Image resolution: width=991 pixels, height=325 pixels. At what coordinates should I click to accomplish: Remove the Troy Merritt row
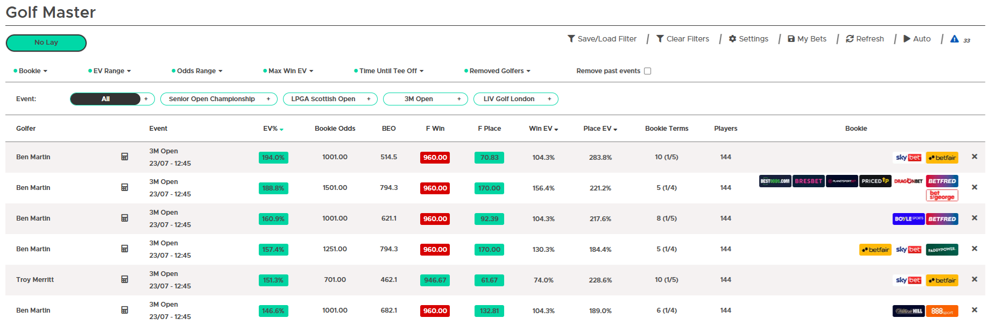point(974,279)
